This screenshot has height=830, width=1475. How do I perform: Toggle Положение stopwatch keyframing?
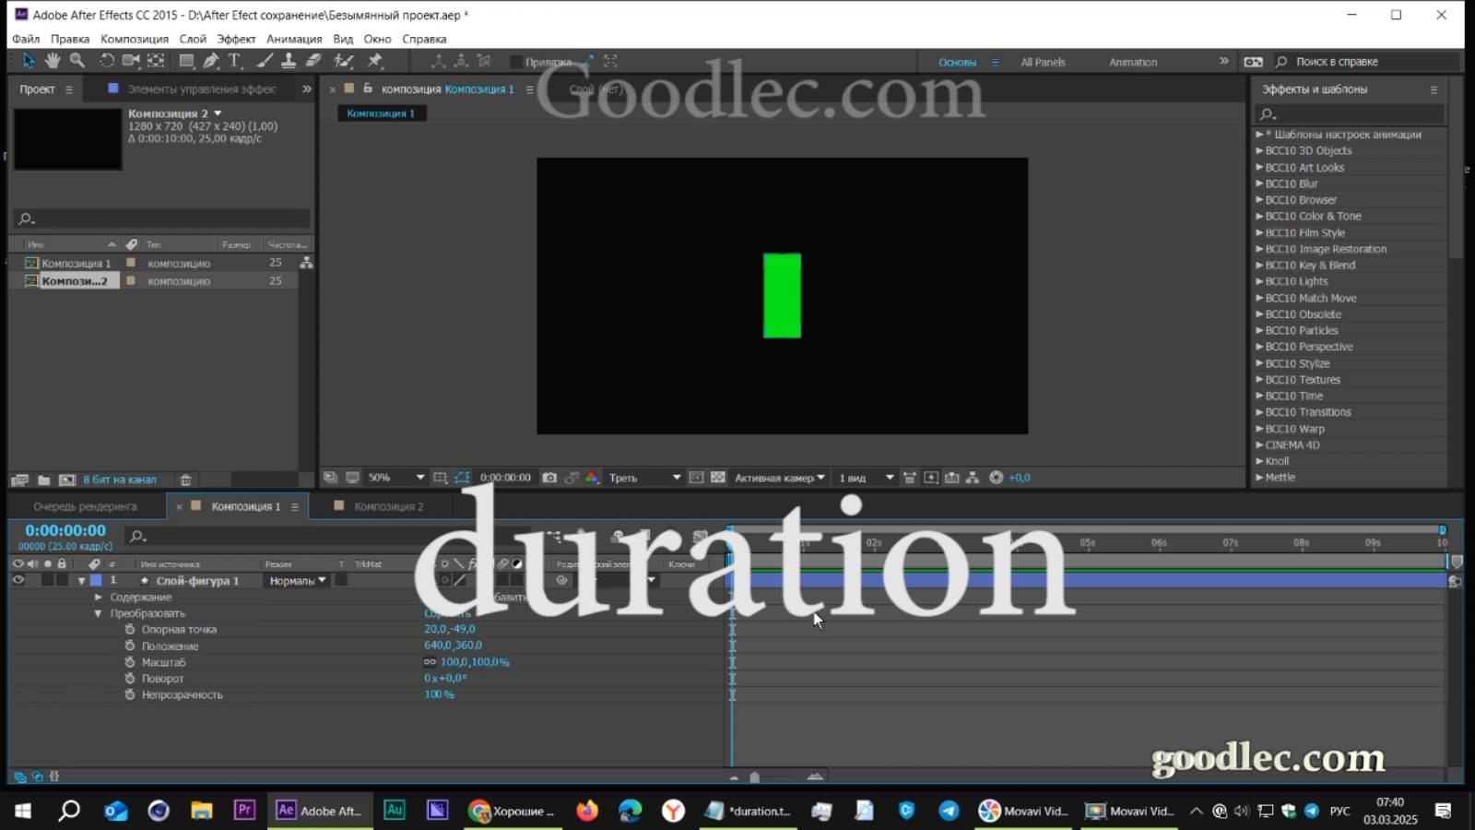130,646
